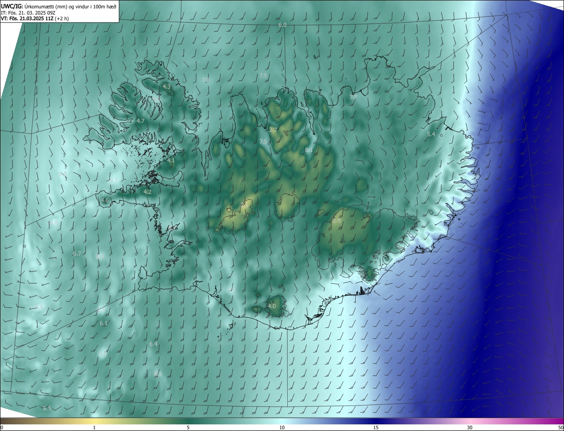Click the 4.2 value label on the map
The width and height of the screenshot is (564, 431).
(x=148, y=192)
